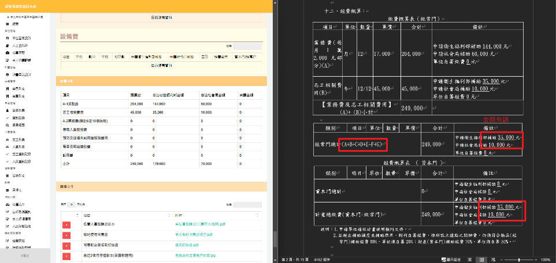Open the attachments page-size dropdown
Image resolution: width=556 pixels, height=263 pixels.
72,204
